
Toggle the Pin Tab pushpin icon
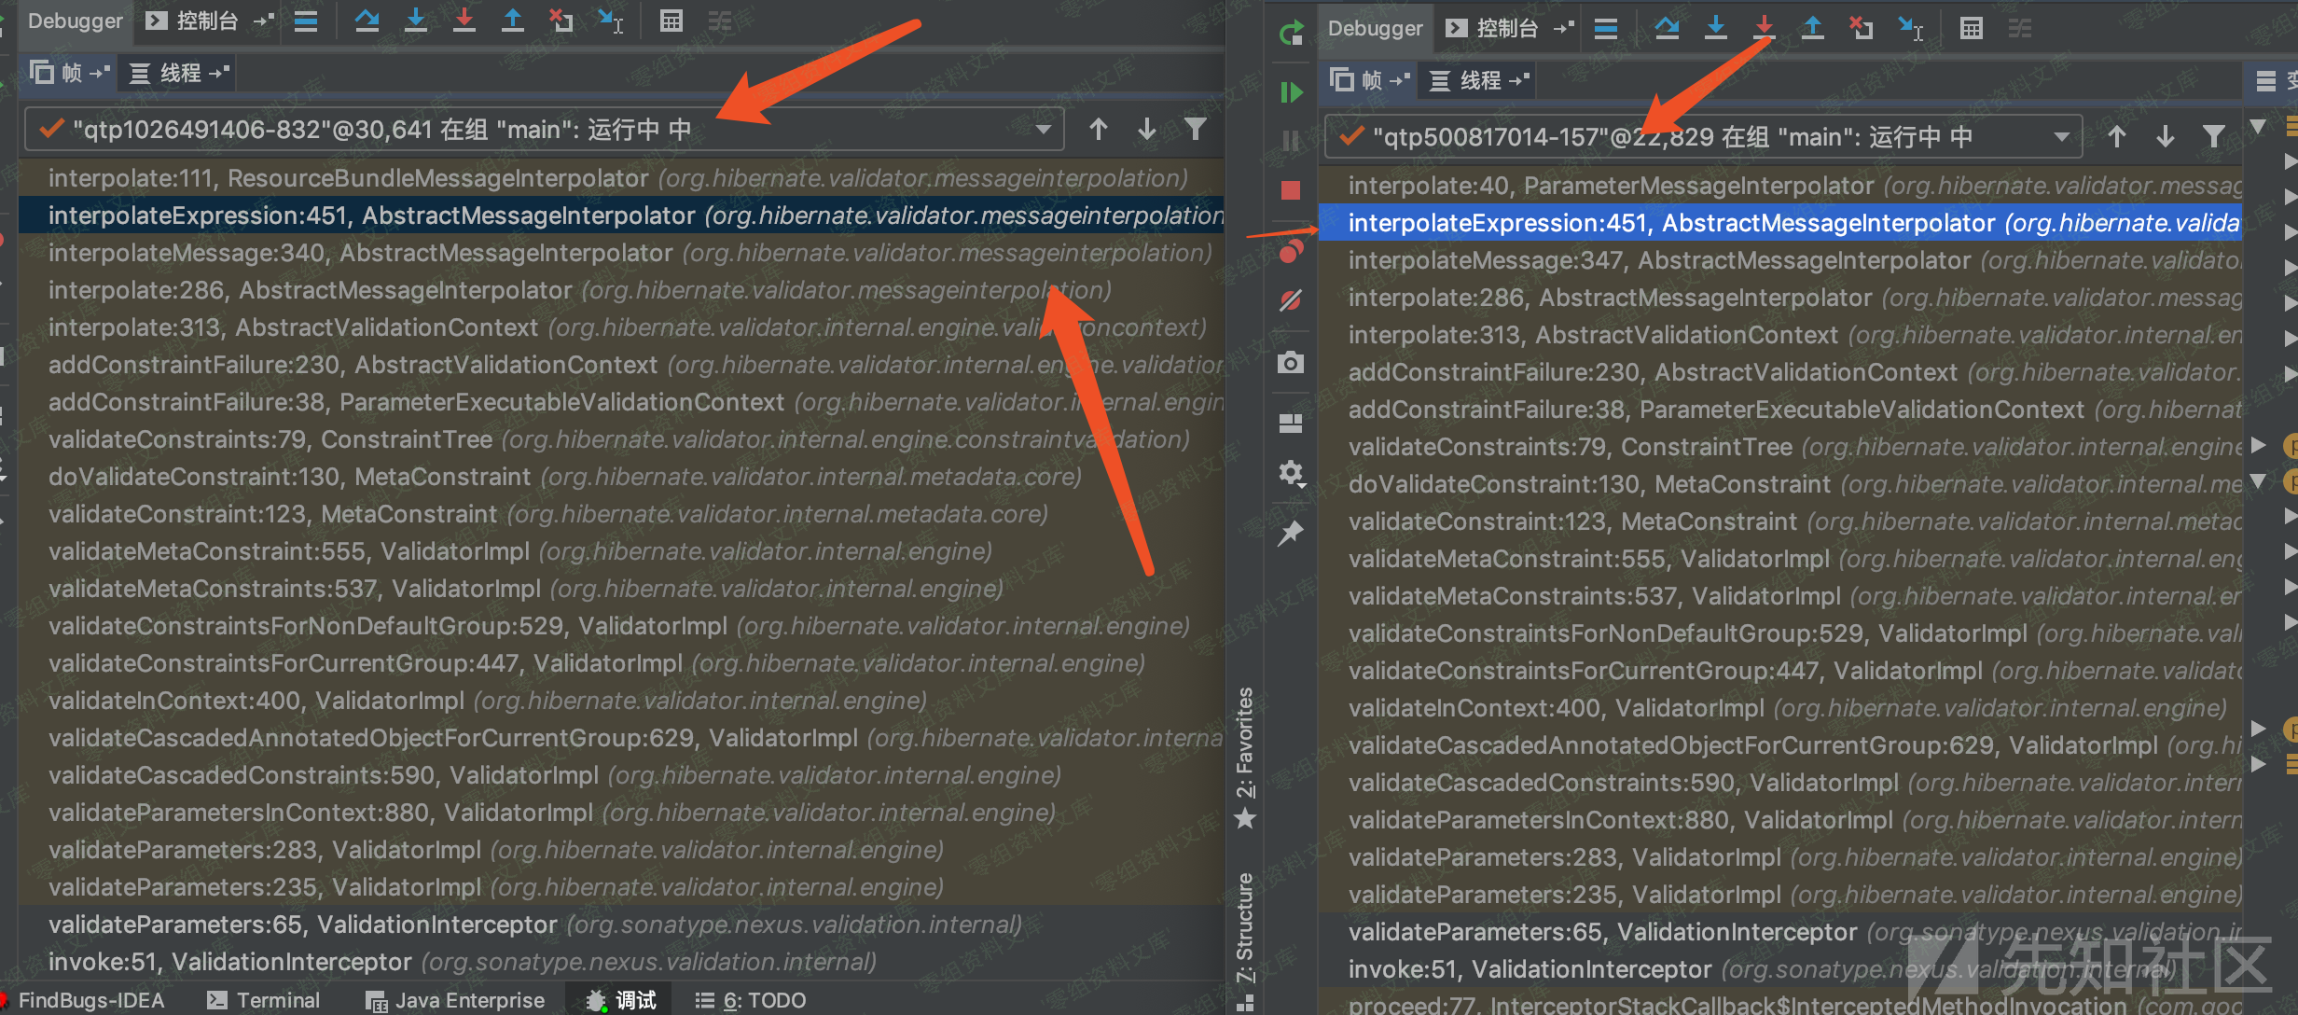(x=1291, y=534)
